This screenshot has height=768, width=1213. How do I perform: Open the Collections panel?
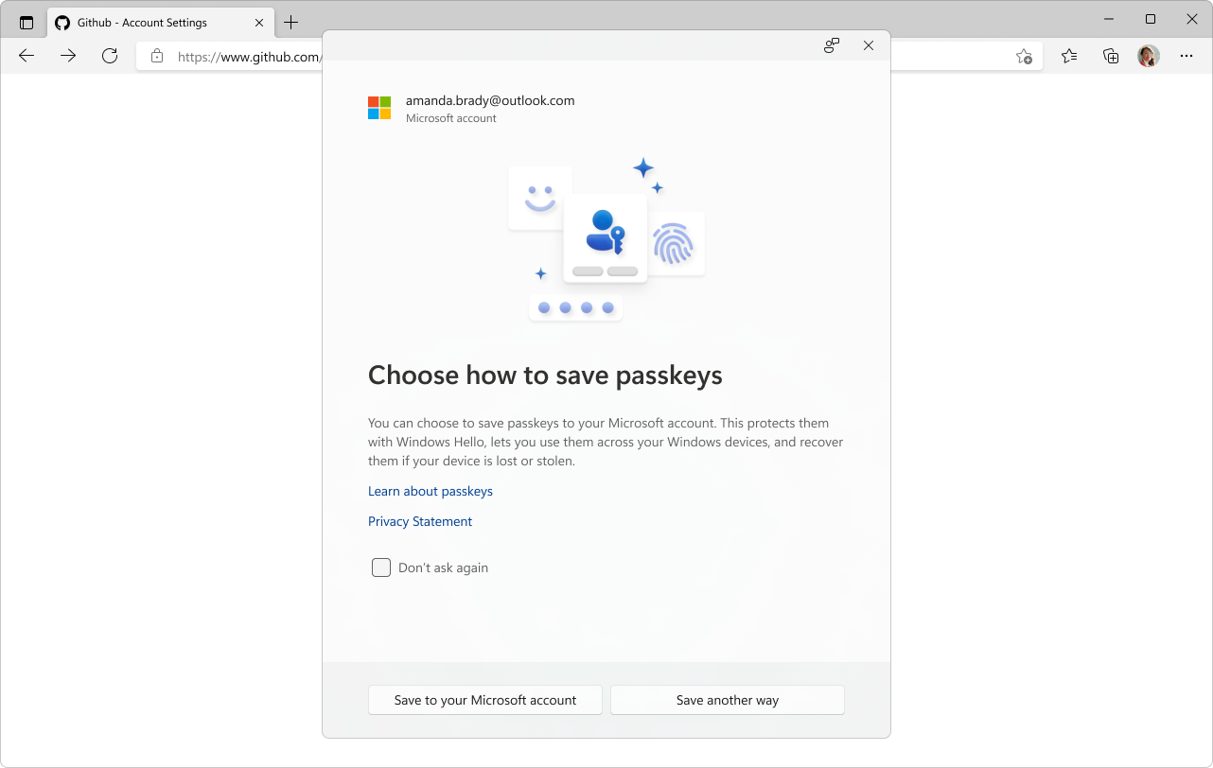(x=1110, y=56)
